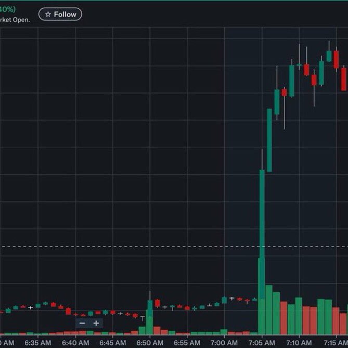This screenshot has height=348, width=348.
Task: Click the 7:10 AM time axis label
Action: point(299,343)
